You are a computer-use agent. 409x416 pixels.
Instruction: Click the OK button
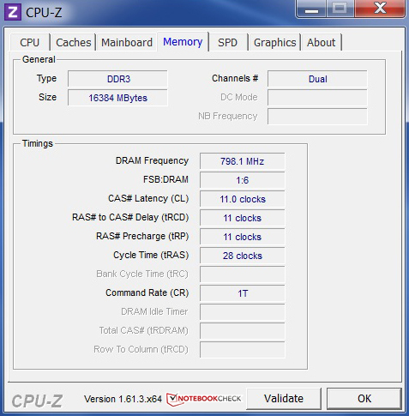click(x=364, y=398)
